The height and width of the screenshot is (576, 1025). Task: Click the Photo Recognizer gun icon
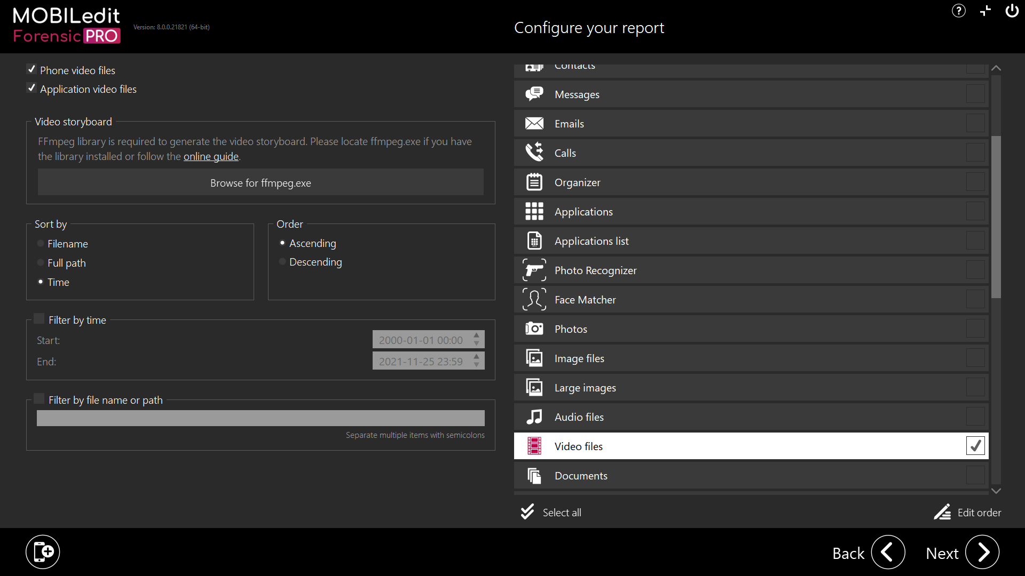[x=534, y=270]
